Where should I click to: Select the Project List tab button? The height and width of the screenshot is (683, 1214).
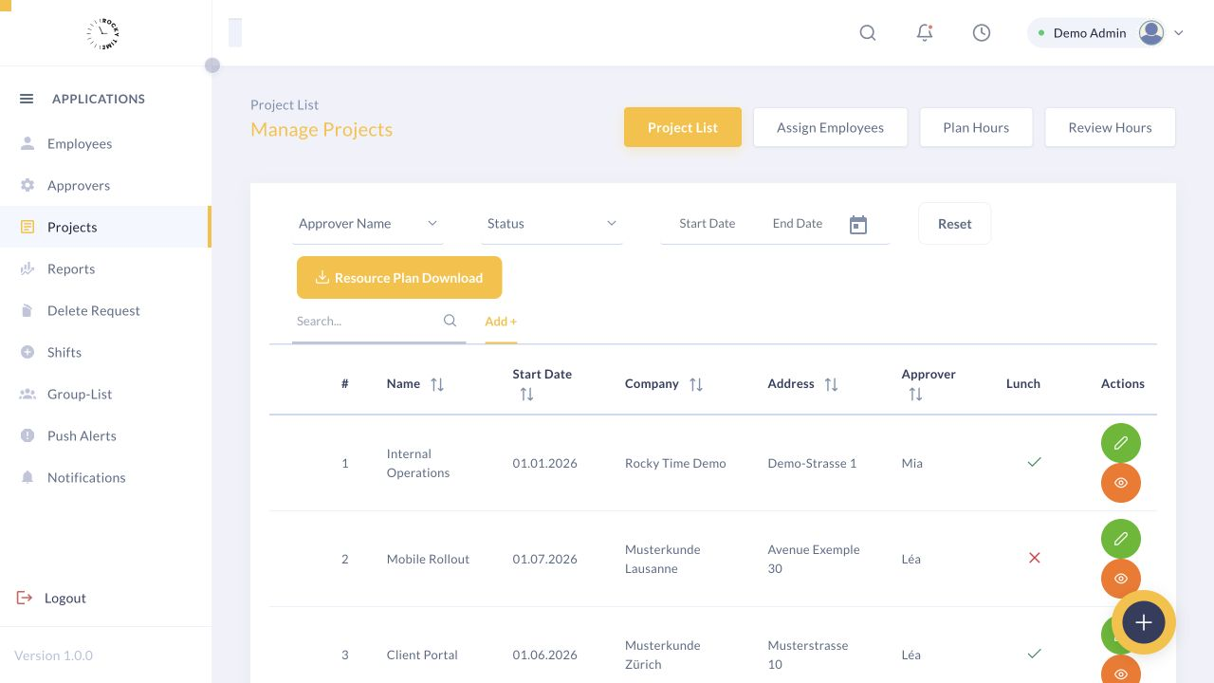coord(683,127)
